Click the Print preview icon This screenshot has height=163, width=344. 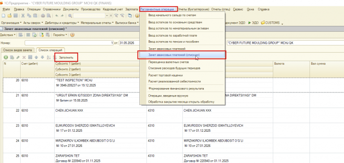(48, 16)
